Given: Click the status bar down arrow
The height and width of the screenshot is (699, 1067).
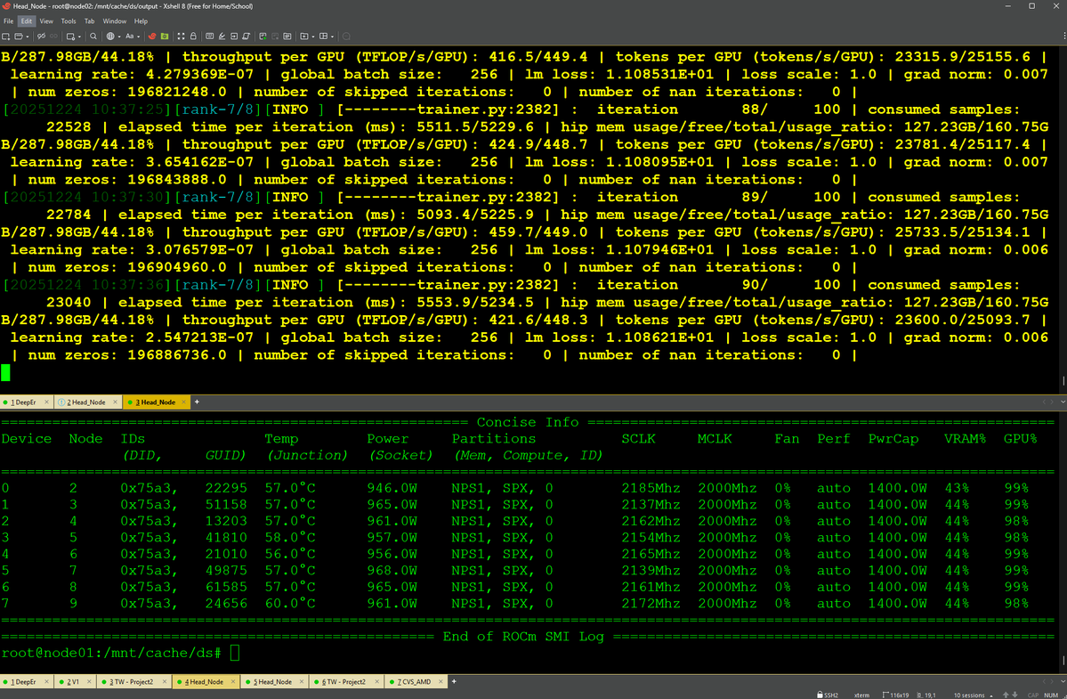Looking at the screenshot, I should (1015, 695).
